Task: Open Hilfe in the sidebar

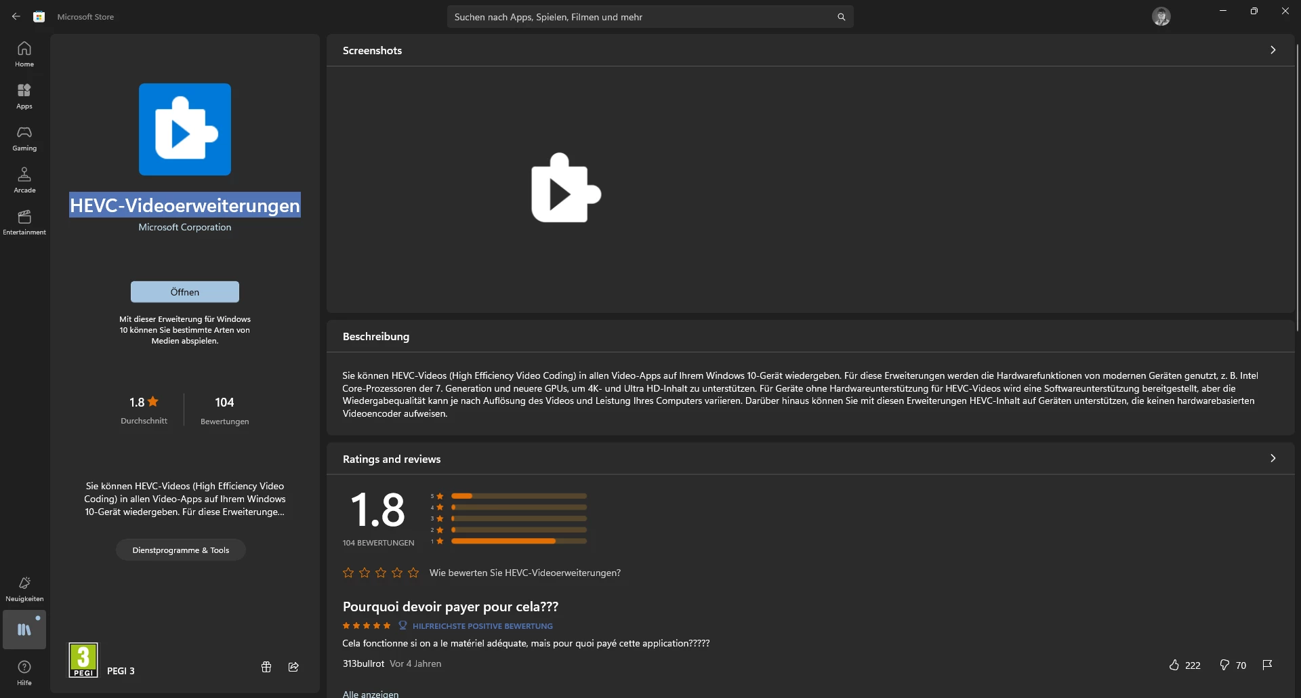Action: [24, 673]
